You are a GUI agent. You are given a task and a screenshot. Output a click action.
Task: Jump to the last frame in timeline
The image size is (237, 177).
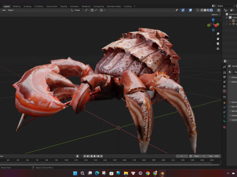101,156
